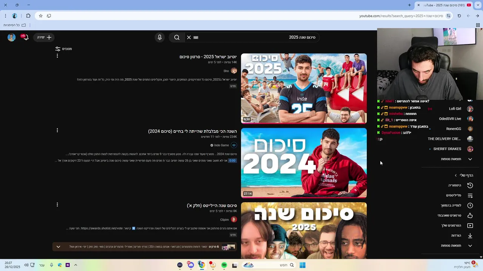Open the Inde Game channel link
483x271 pixels.
coord(222,145)
